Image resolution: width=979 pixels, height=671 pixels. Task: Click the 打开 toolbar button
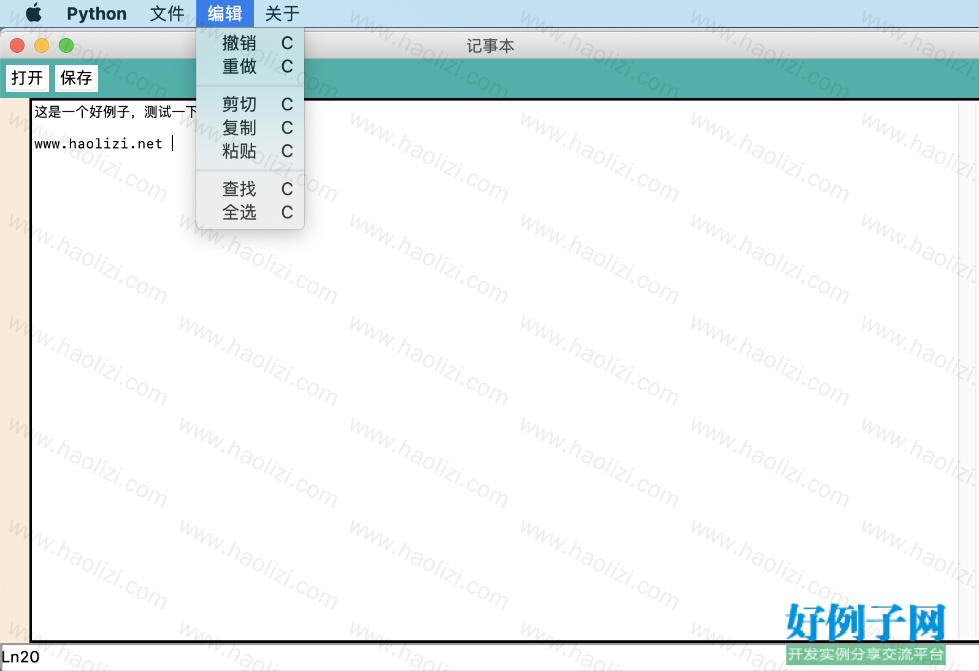(27, 78)
